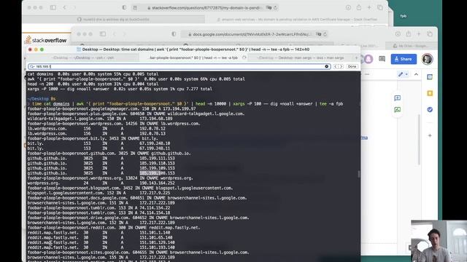Click the 'fpb' item on the desktop
This screenshot has width=467, height=262.
404,16
